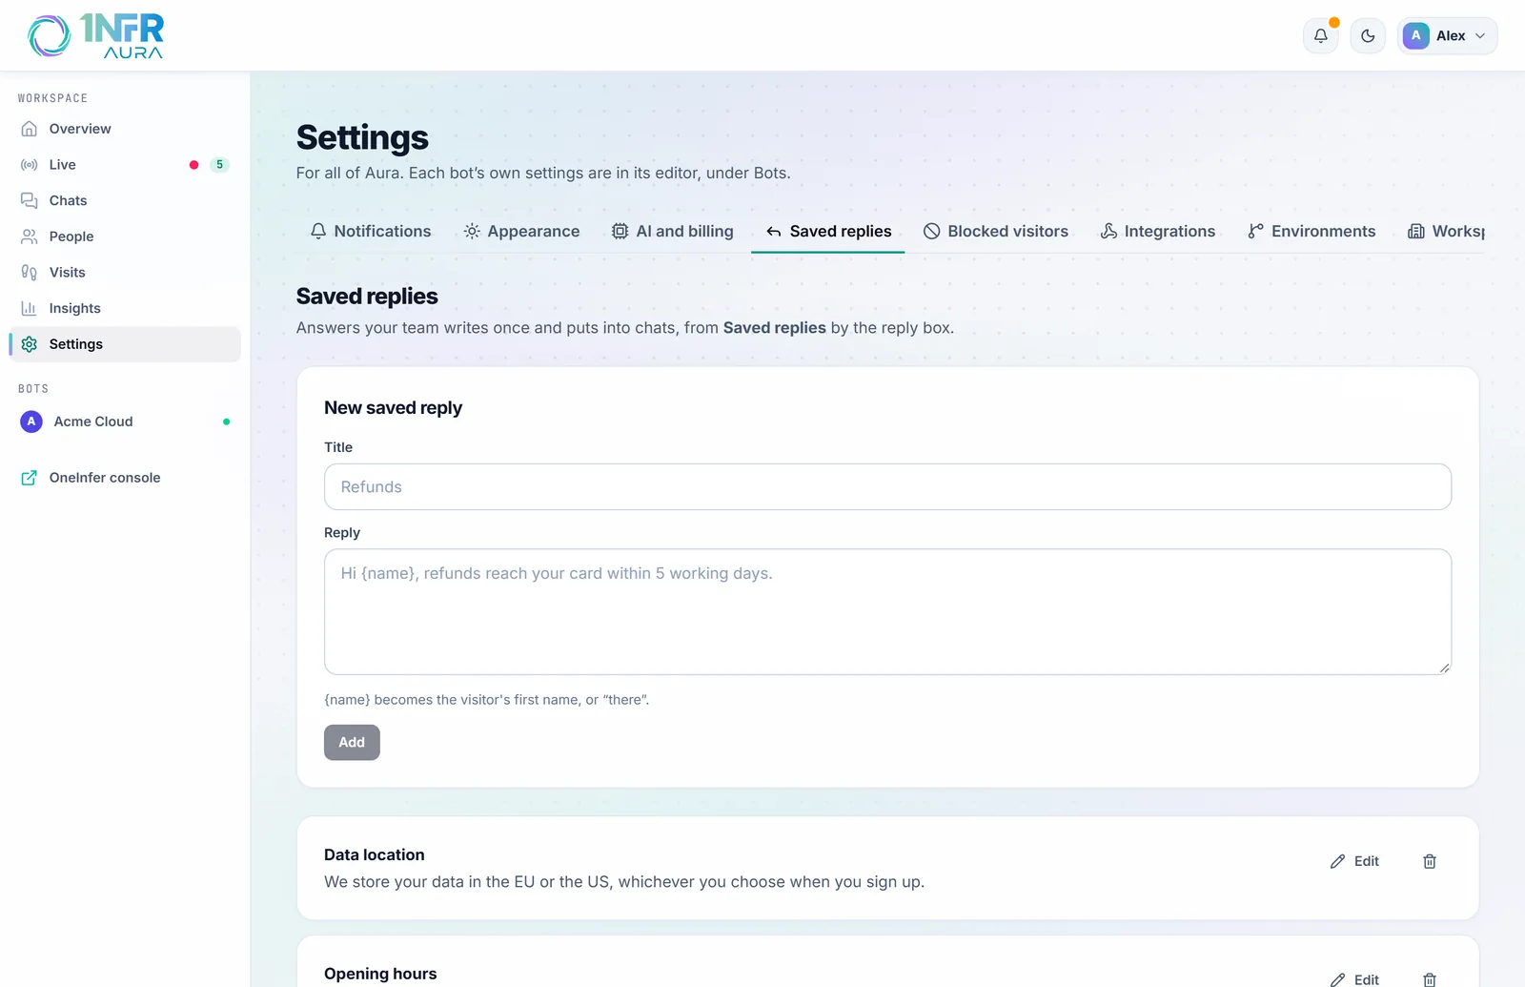This screenshot has width=1525, height=987.
Task: Switch to the AI and billing tab
Action: (673, 232)
